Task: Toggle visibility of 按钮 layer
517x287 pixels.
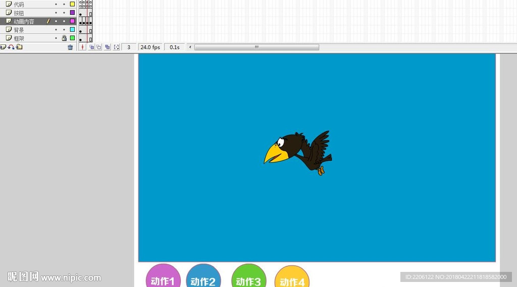Action: 56,13
